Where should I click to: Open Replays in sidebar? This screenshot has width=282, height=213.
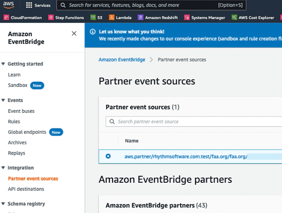(17, 153)
